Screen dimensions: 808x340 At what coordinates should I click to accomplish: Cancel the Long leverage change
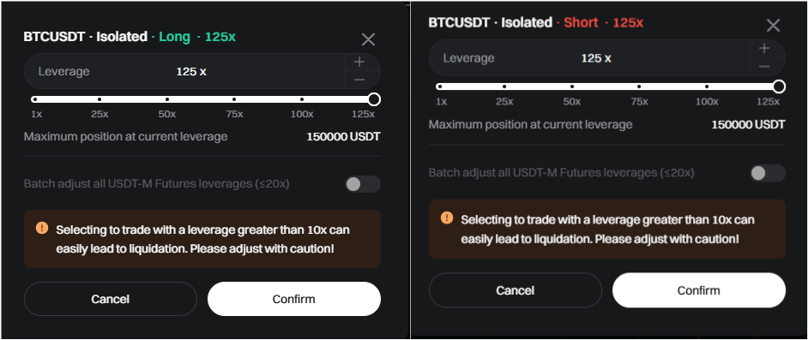coord(111,299)
